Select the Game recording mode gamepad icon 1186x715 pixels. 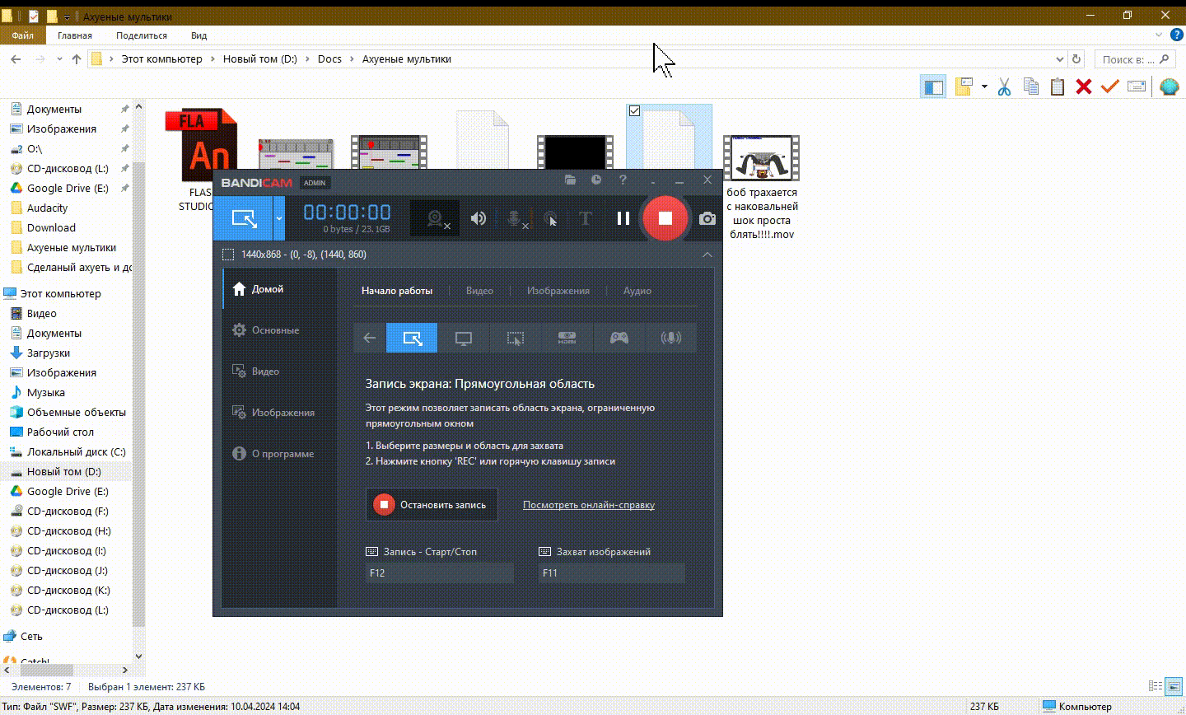619,338
